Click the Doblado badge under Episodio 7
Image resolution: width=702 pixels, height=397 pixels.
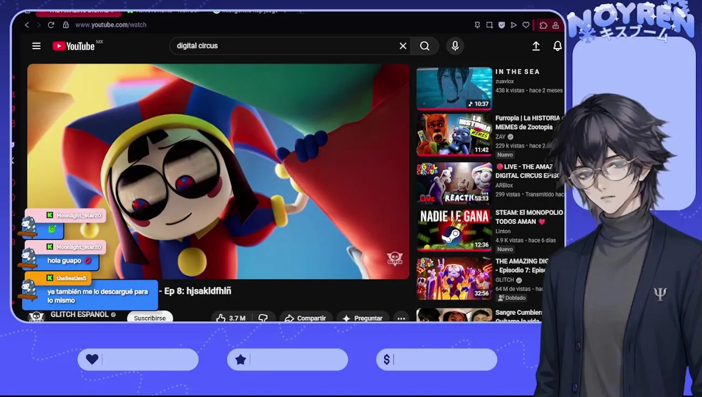(x=512, y=298)
